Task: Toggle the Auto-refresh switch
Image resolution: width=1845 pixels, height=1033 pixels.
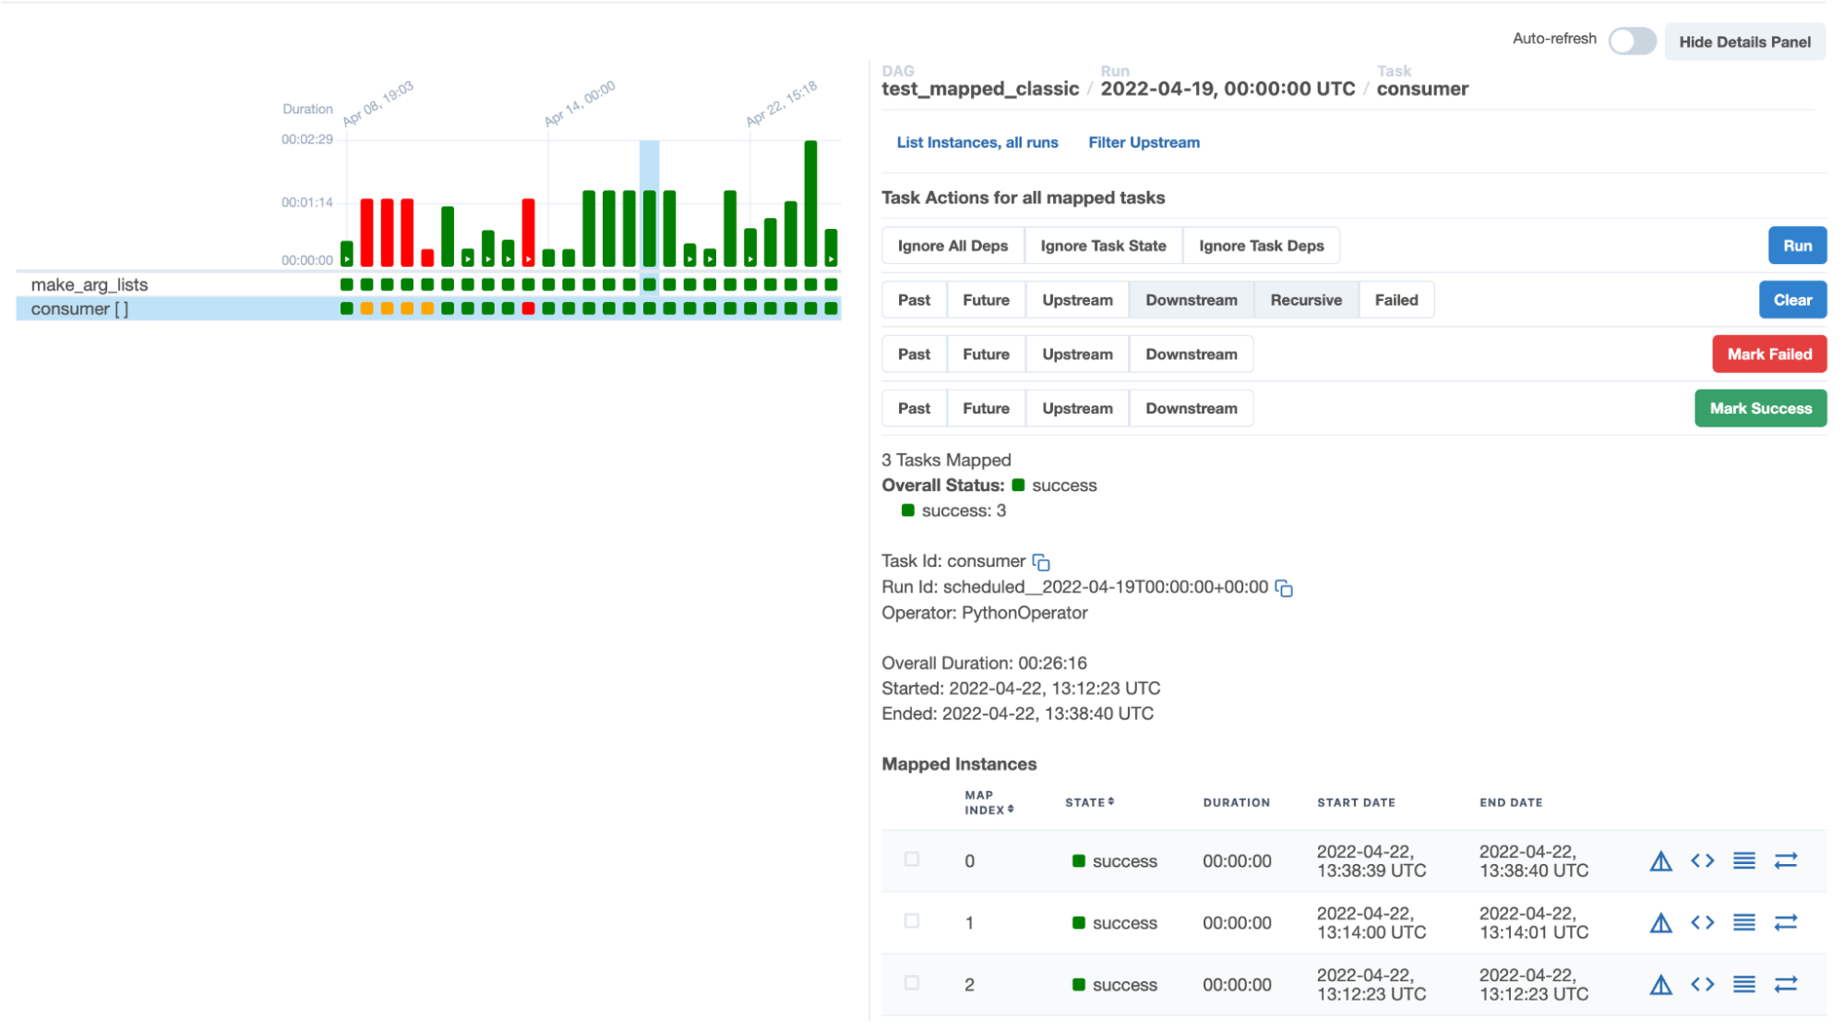Action: click(x=1631, y=42)
